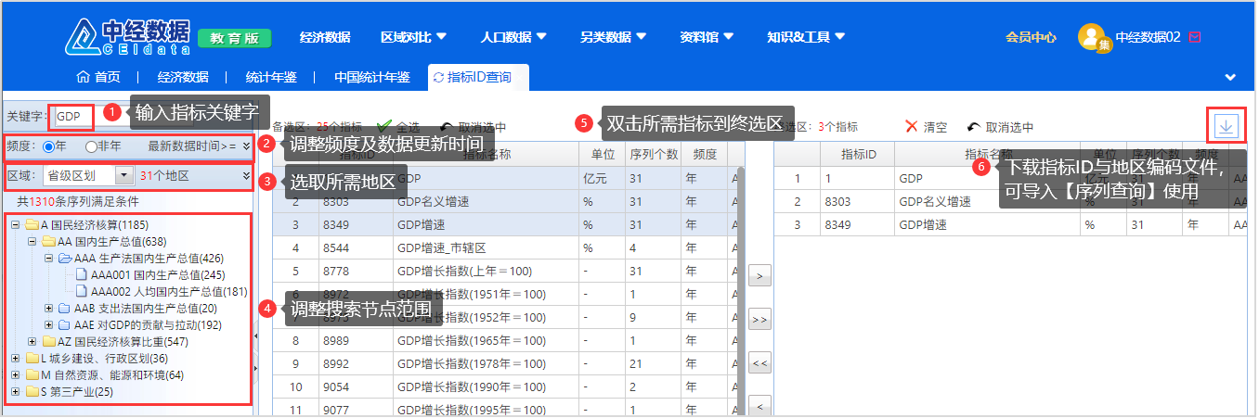Viewport: 1259px width, 418px height.
Task: Open the 区域对比 menu
Action: pyautogui.click(x=413, y=37)
